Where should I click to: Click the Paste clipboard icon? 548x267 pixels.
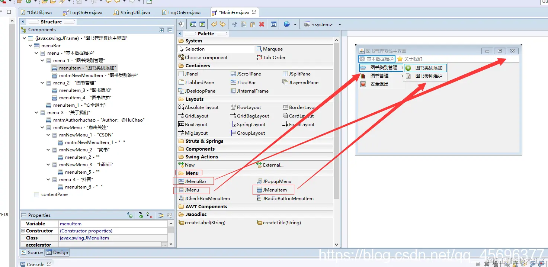[253, 25]
